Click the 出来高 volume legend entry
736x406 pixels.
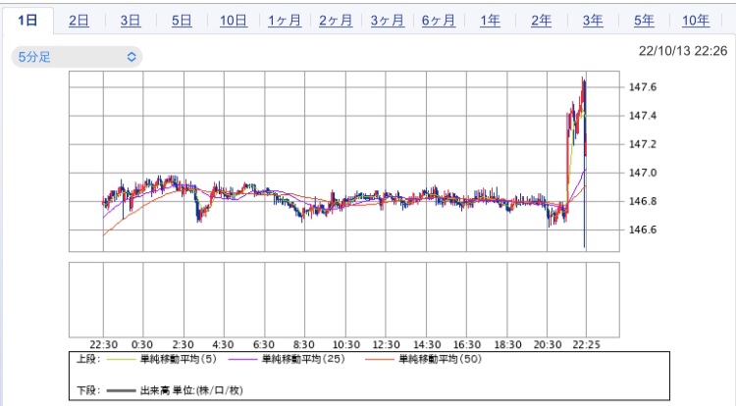191,390
